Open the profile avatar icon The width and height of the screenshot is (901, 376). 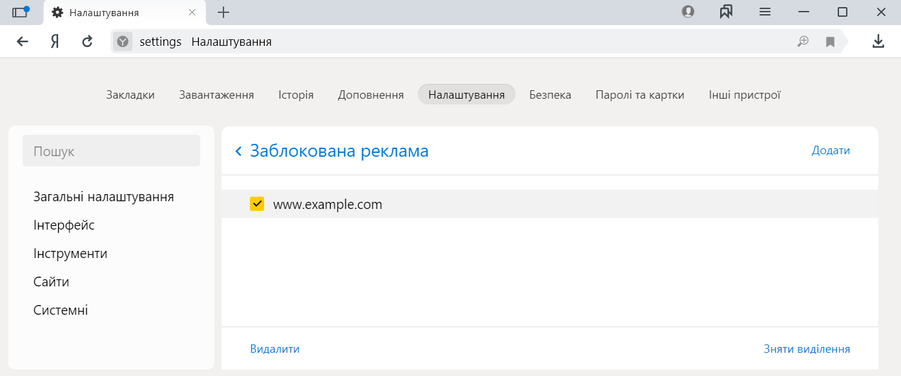click(x=688, y=12)
